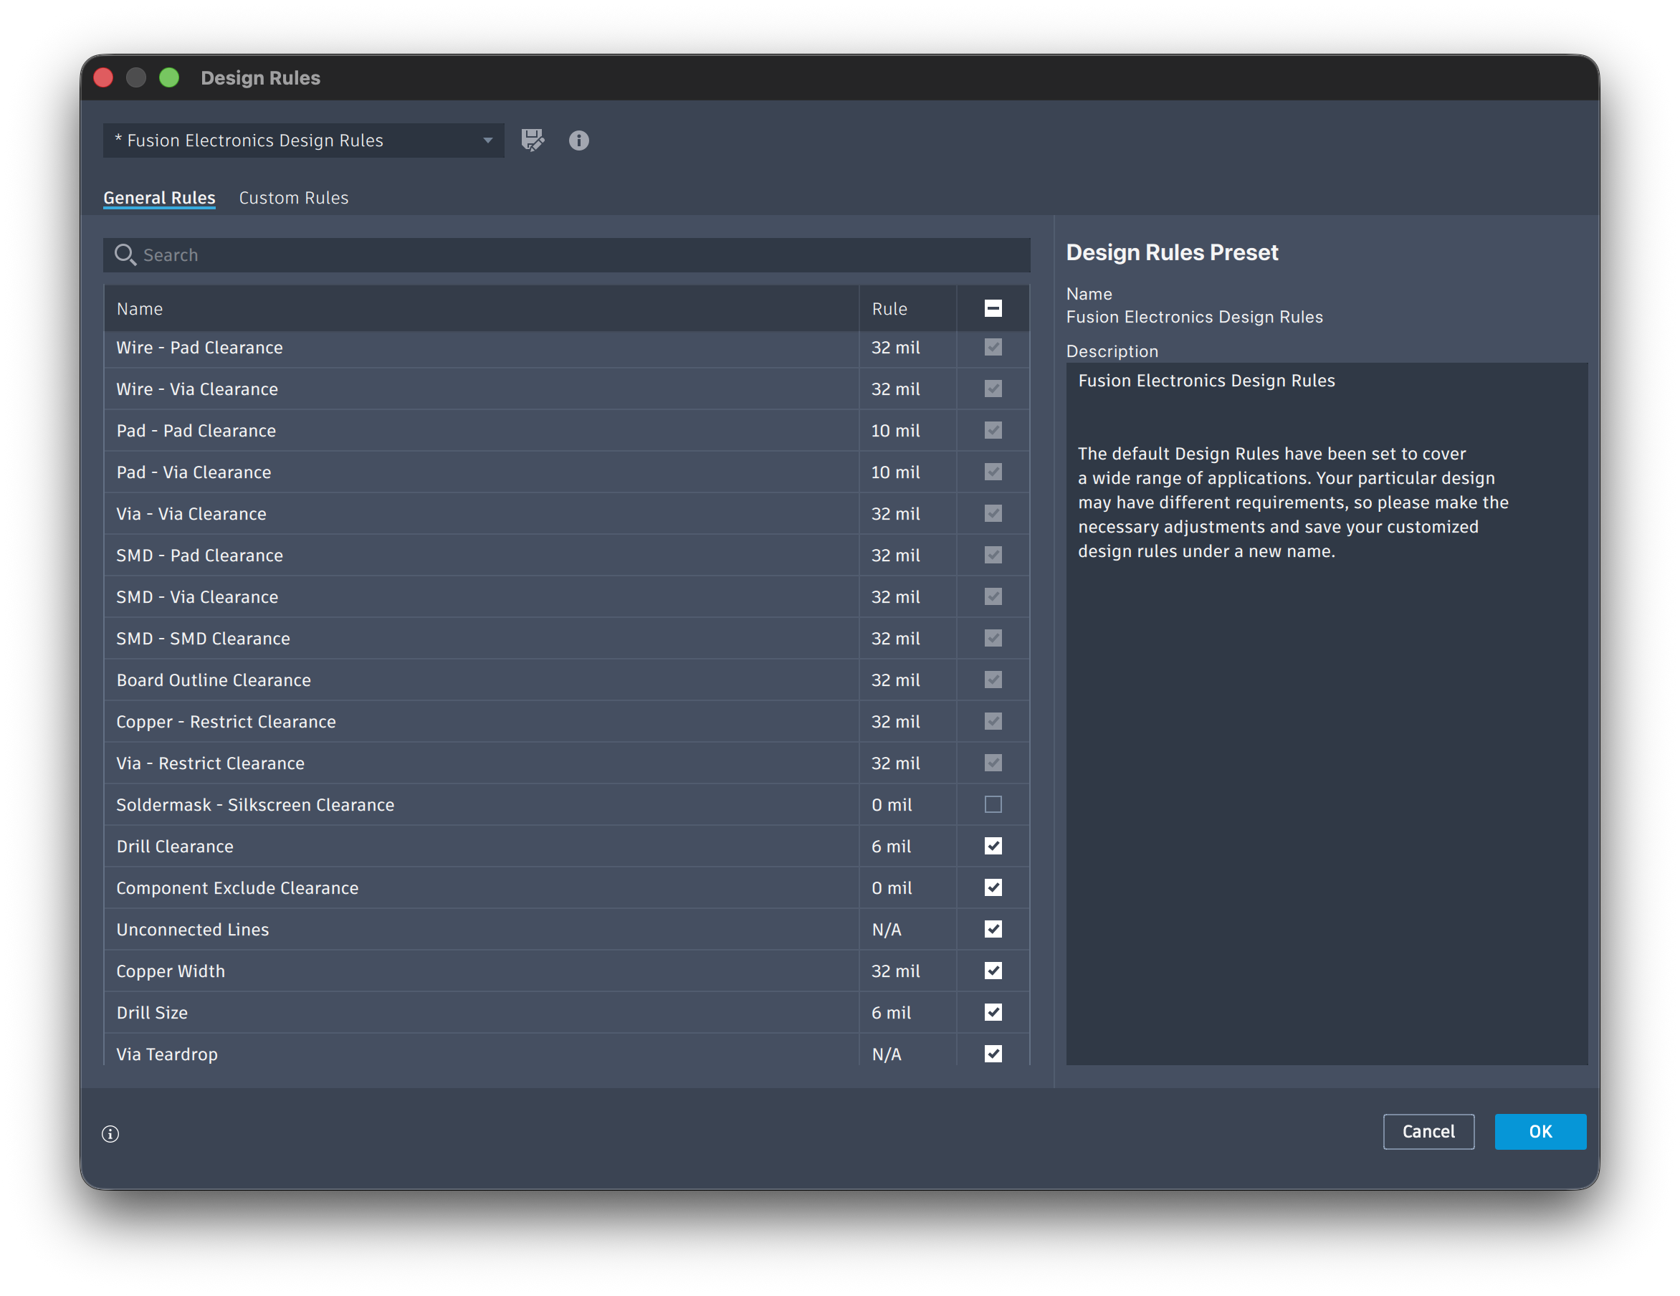
Task: Toggle the select-all checkbox in the table header
Action: 993,308
